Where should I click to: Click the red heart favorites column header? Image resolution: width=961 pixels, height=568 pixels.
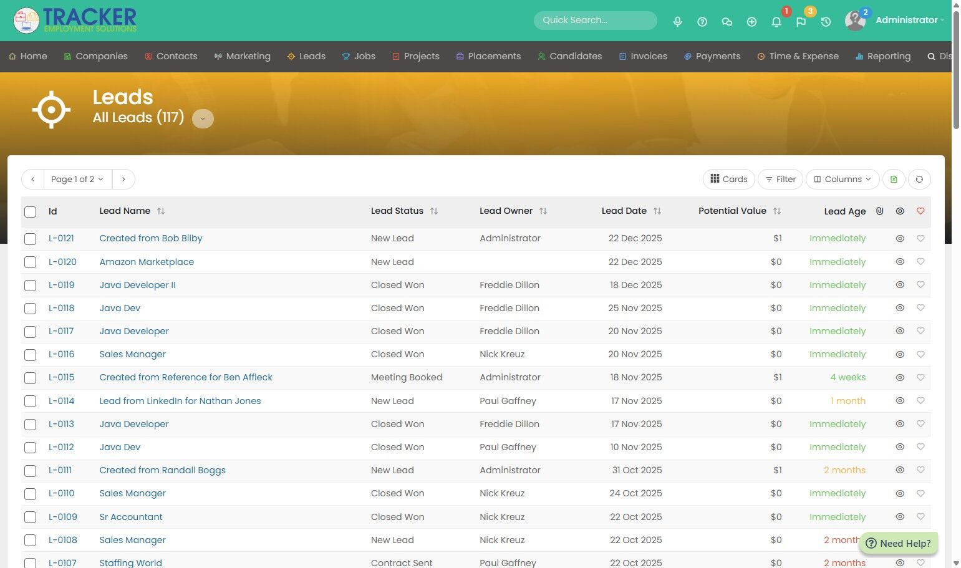[920, 211]
